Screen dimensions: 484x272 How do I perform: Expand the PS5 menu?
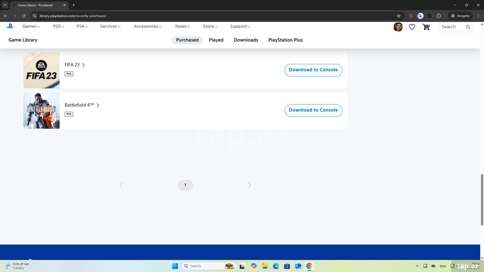[x=58, y=26]
